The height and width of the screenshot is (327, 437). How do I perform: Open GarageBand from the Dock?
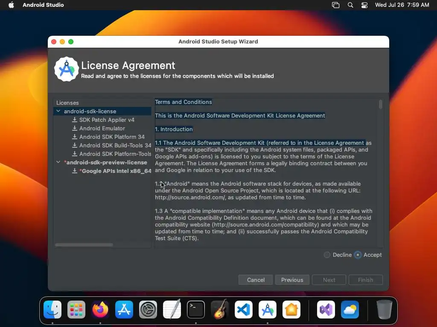pos(220,310)
